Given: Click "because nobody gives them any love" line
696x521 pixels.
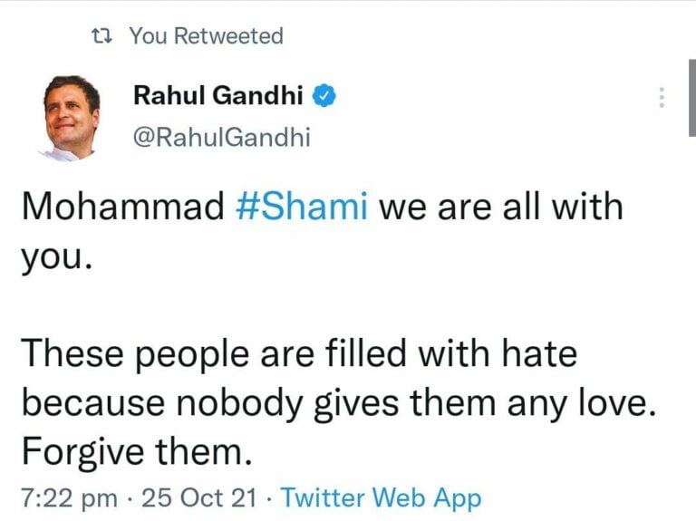Looking at the screenshot, I should tap(336, 400).
